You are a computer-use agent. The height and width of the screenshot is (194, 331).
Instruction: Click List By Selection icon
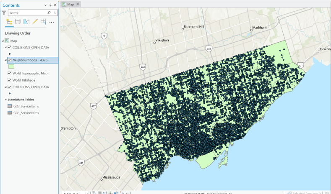pos(26,22)
